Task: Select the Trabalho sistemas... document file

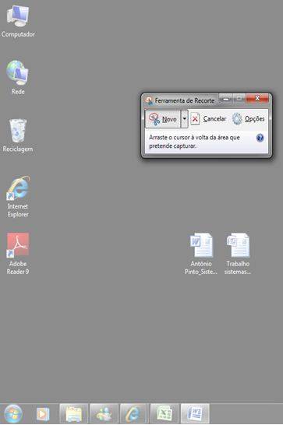Action: [238, 254]
